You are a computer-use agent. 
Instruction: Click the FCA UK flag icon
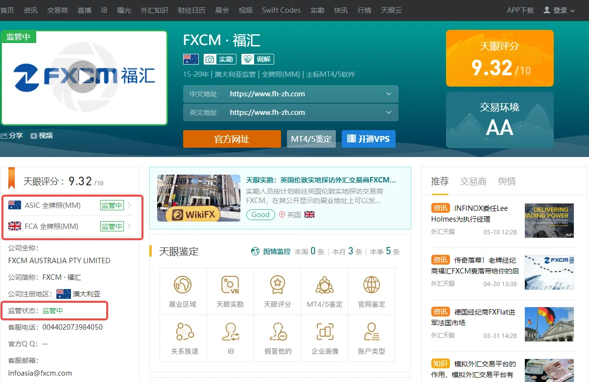click(x=15, y=226)
